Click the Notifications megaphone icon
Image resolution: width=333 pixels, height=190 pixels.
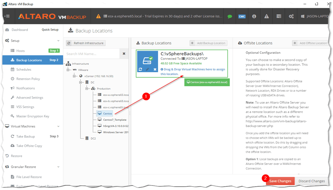point(13,88)
